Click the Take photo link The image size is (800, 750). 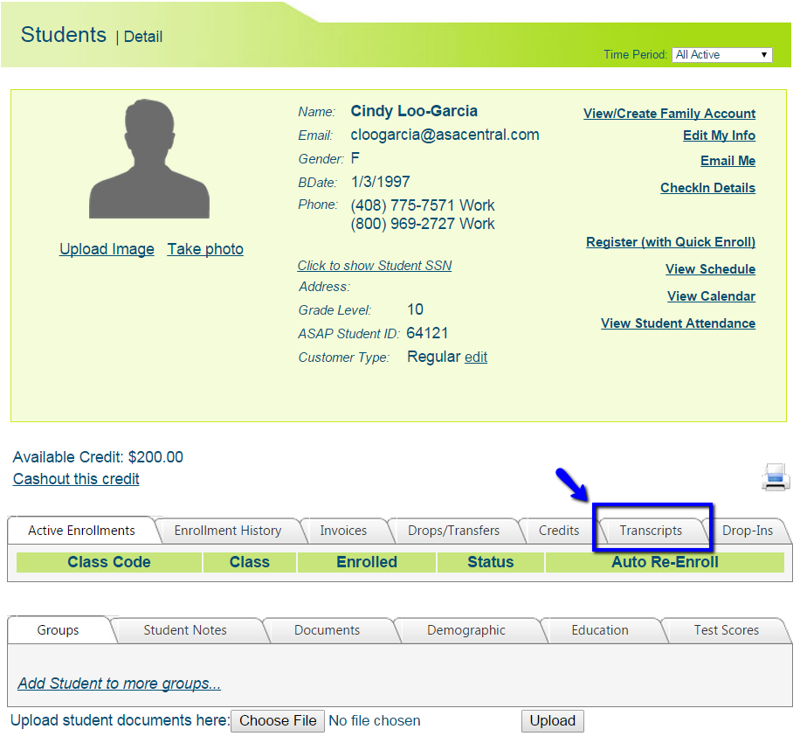click(x=205, y=249)
